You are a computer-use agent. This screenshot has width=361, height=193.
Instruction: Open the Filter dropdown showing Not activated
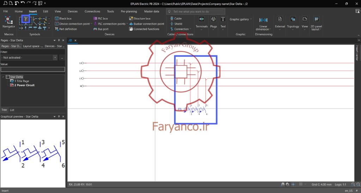click(x=29, y=58)
